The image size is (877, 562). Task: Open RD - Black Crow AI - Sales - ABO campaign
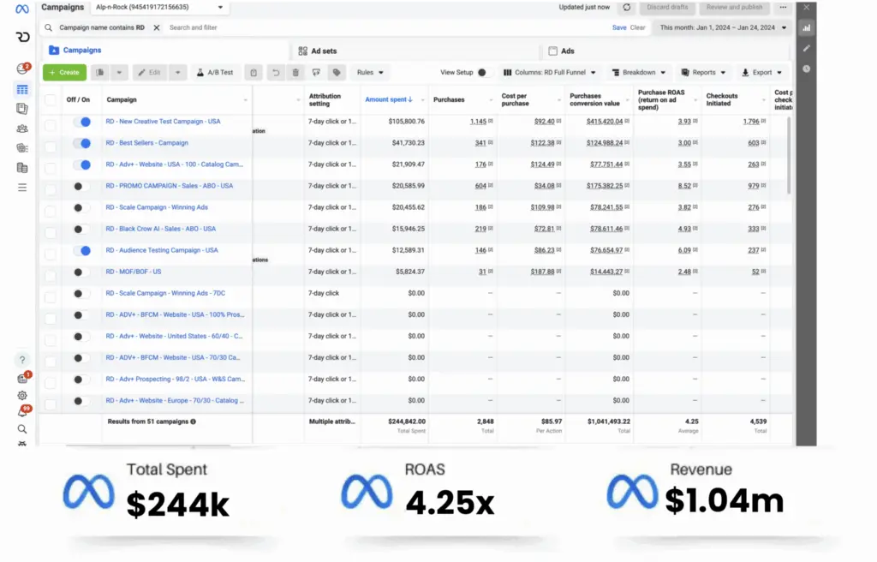click(160, 229)
